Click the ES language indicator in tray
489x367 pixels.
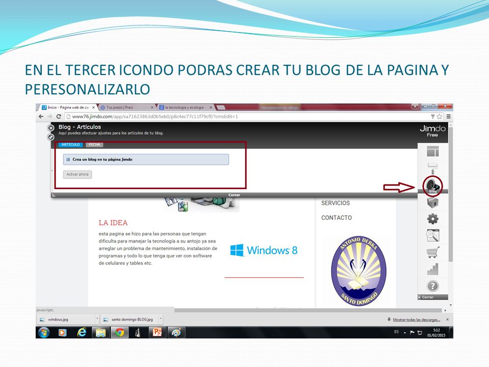click(x=396, y=332)
